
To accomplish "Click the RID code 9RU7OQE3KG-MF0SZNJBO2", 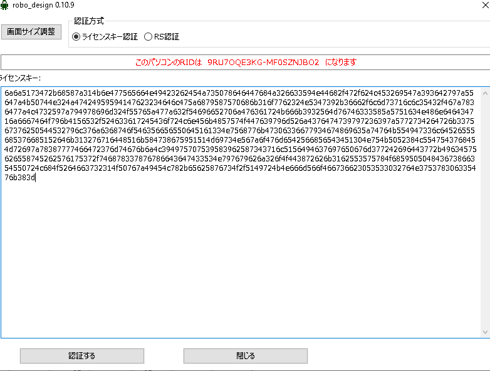I will click(x=263, y=63).
